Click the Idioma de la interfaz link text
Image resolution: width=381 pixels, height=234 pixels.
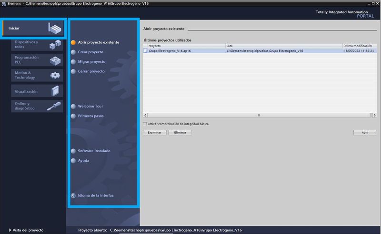click(96, 195)
